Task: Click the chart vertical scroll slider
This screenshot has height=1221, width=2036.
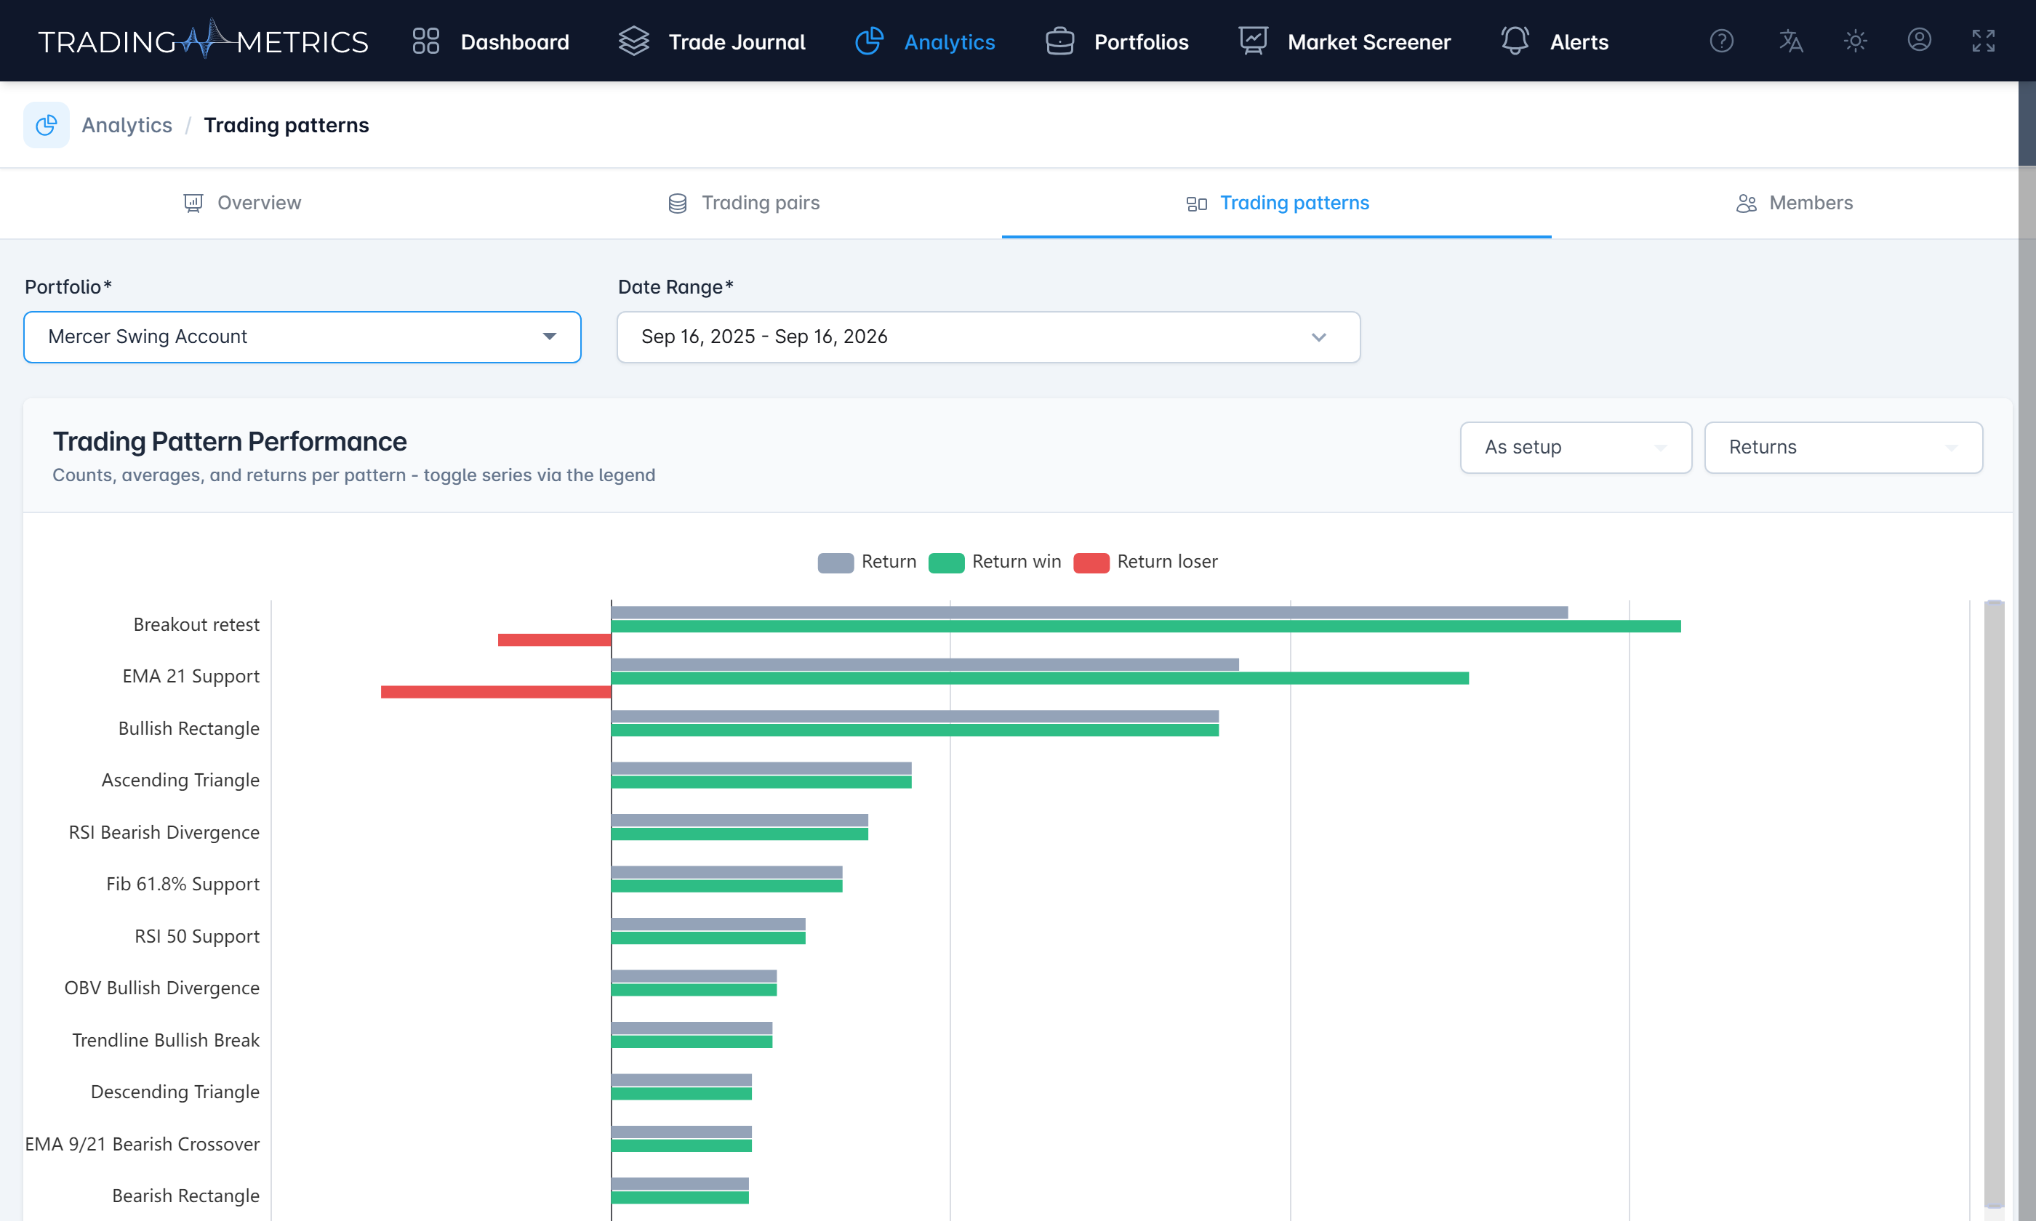Action: click(1993, 903)
